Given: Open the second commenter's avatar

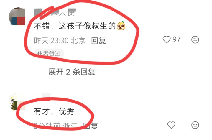Looking at the screenshot, I should (x=17, y=101).
